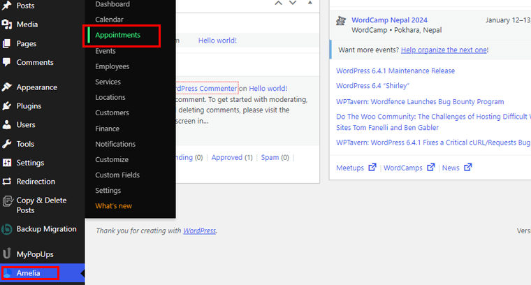The width and height of the screenshot is (531, 285).
Task: Move widget up with the up chevron
Action: click(x=278, y=3)
